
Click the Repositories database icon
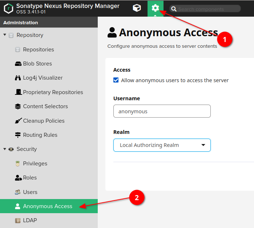(x=17, y=50)
